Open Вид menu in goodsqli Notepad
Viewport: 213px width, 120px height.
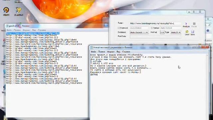[34, 30]
